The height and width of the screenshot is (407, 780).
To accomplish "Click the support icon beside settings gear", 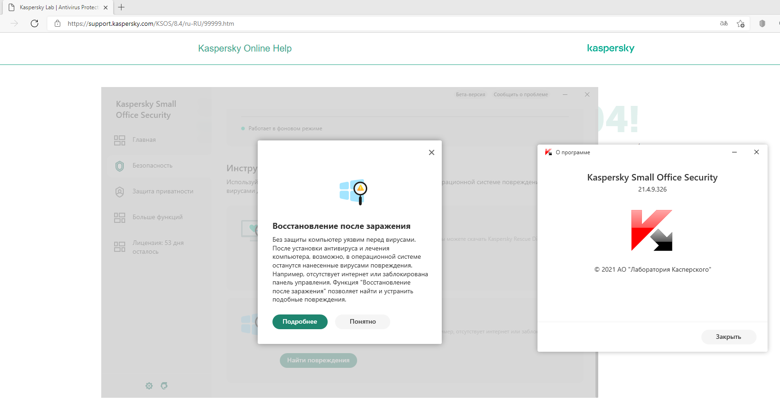I will [x=164, y=386].
